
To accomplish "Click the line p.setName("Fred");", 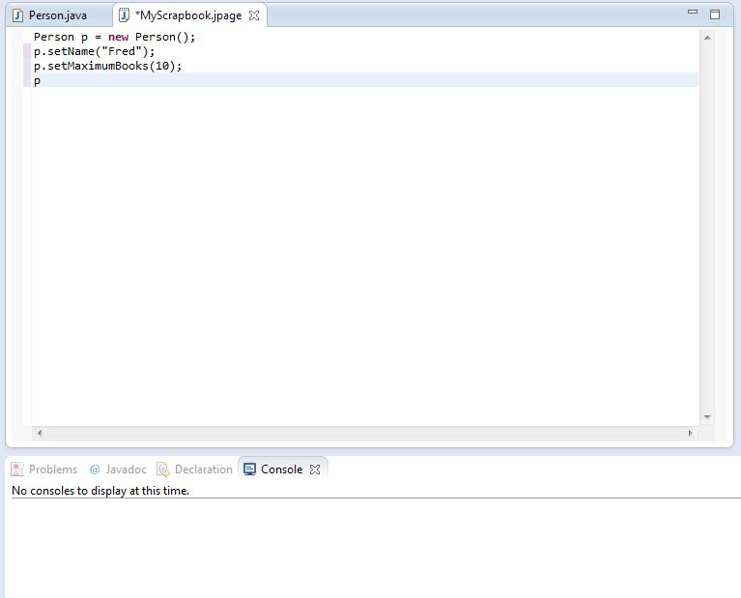I will 94,51.
